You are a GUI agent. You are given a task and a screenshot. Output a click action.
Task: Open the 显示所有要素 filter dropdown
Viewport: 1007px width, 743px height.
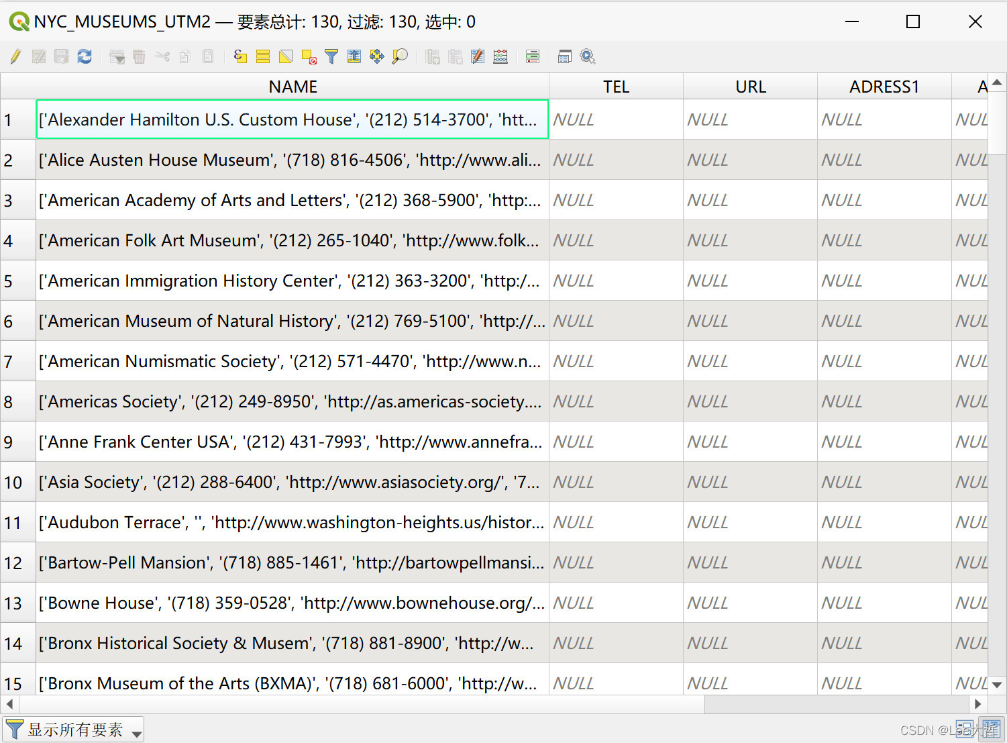click(x=73, y=730)
